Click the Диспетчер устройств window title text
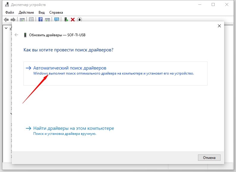 pyautogui.click(x=28, y=5)
